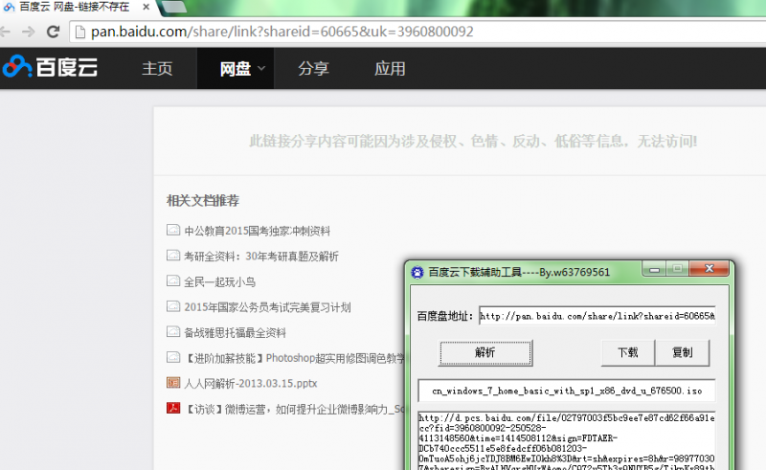Click 相关文档推荐 heading
The height and width of the screenshot is (470, 766).
click(x=203, y=200)
